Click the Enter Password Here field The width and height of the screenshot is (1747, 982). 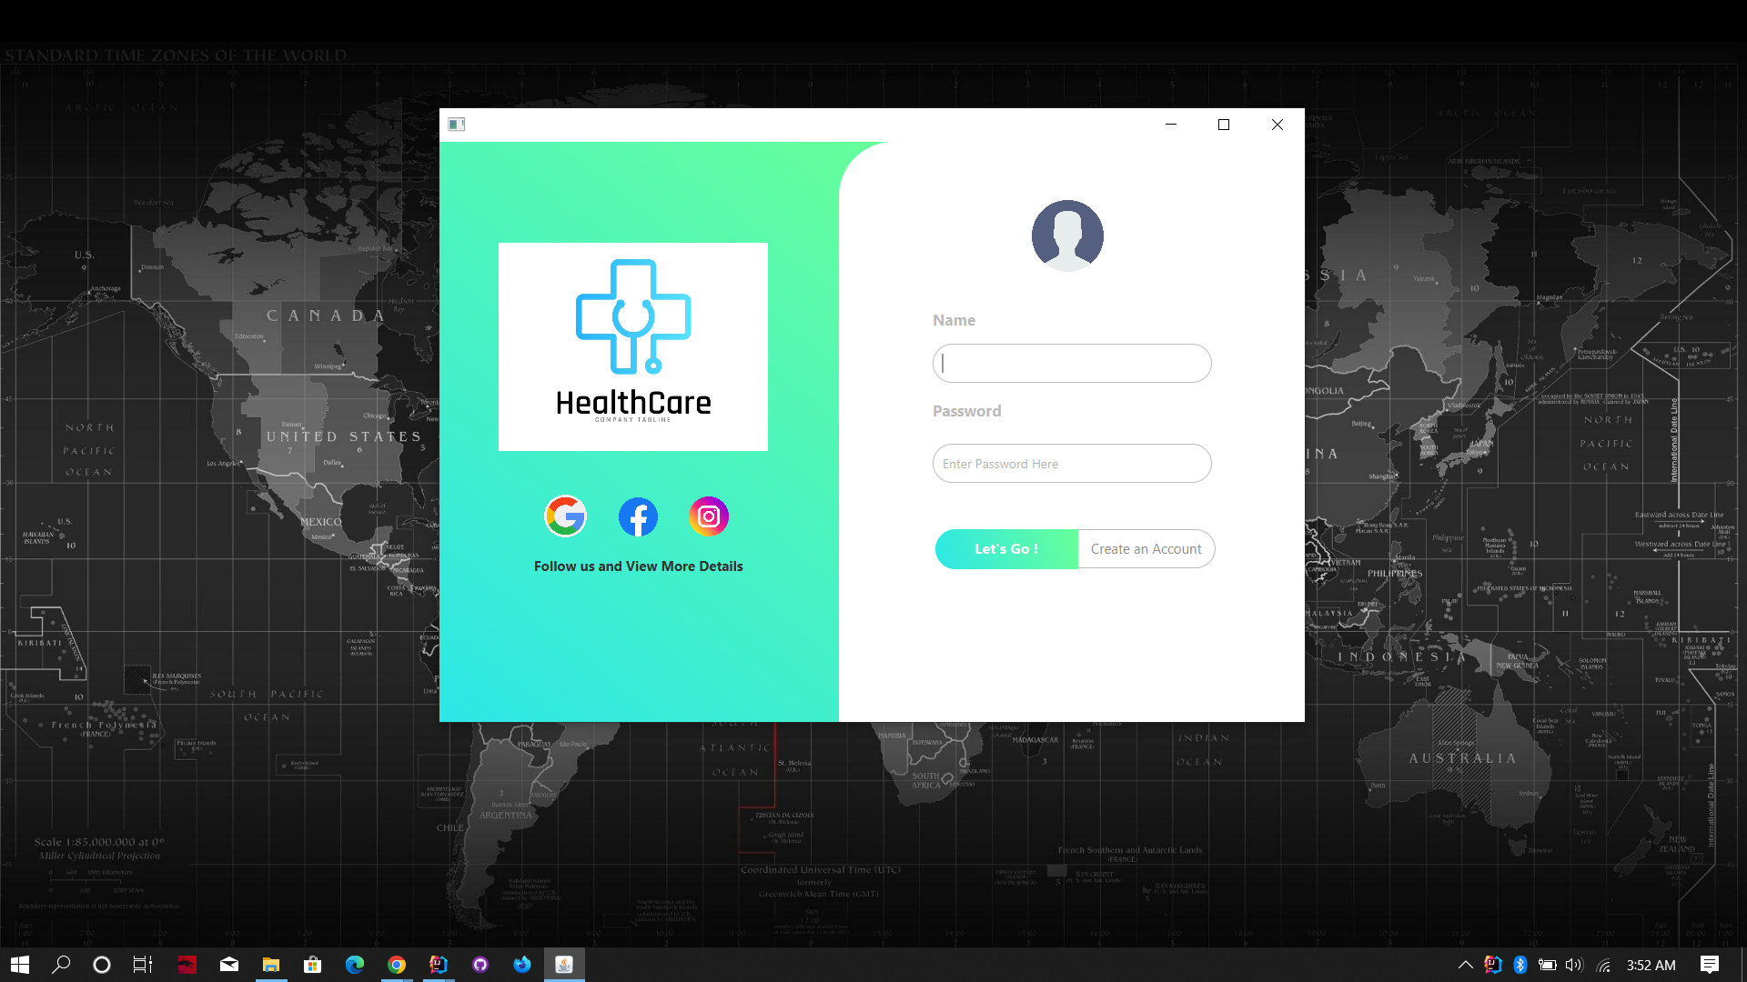(x=1071, y=463)
